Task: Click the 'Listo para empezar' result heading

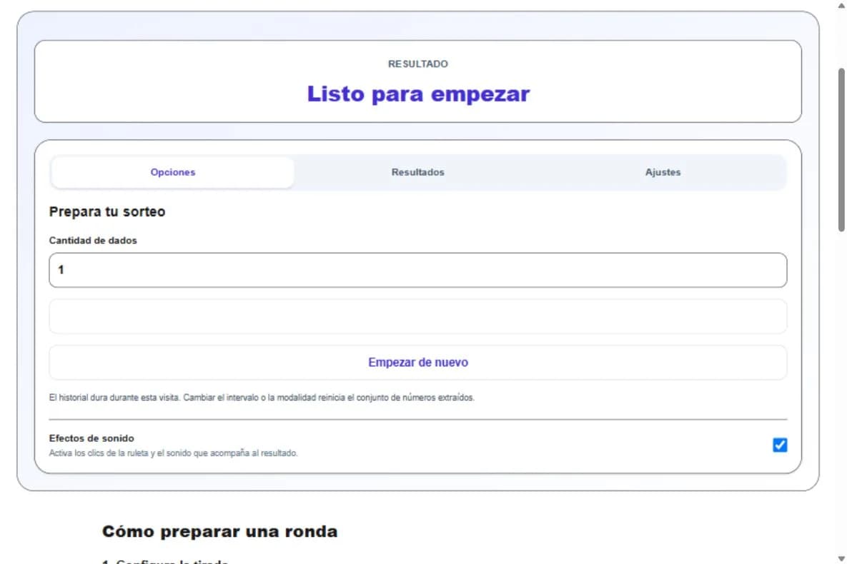Action: point(418,94)
